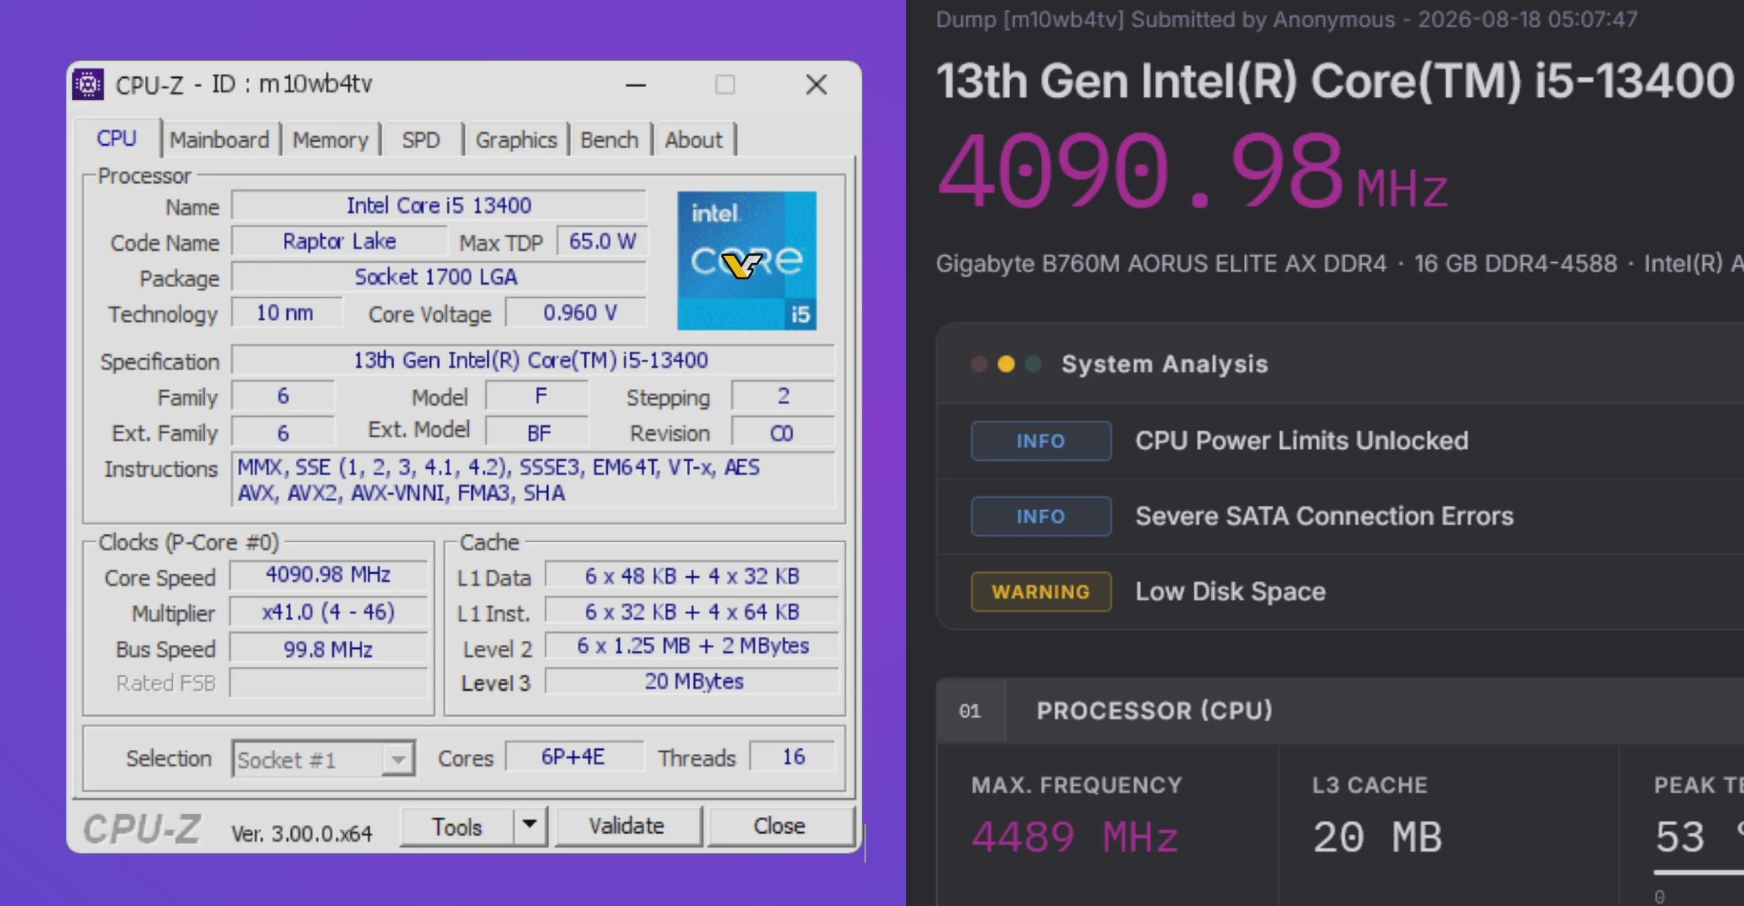
Task: Click the Cores value '6P+4E'
Action: coord(573,757)
